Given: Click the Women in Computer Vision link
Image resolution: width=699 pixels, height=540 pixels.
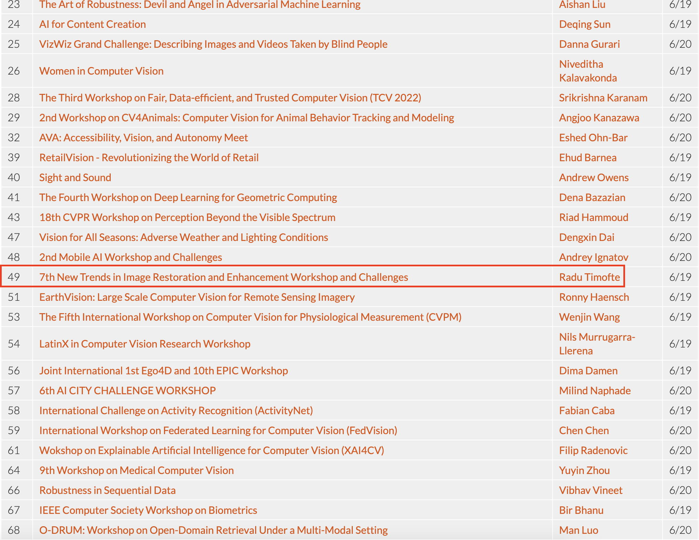Looking at the screenshot, I should click(x=101, y=71).
